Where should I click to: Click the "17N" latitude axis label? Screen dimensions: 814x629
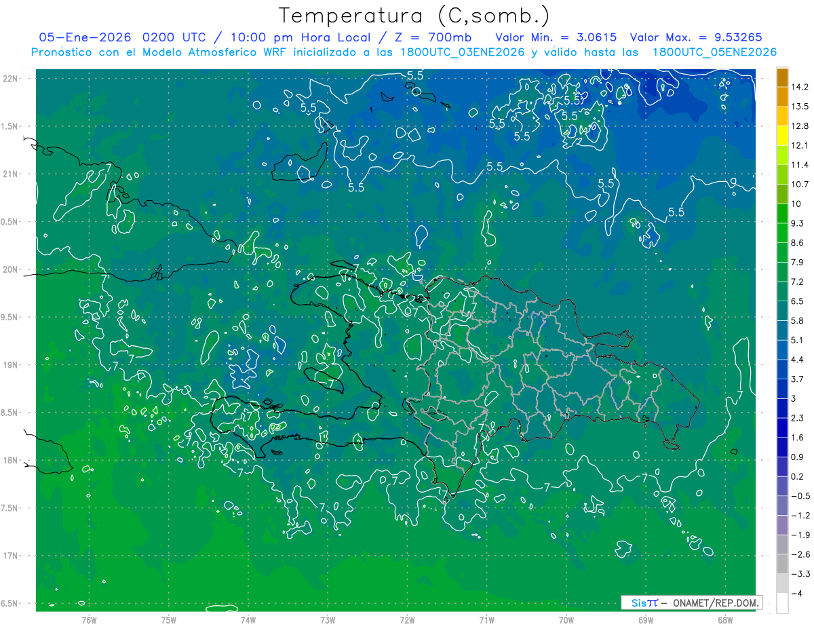(10, 556)
